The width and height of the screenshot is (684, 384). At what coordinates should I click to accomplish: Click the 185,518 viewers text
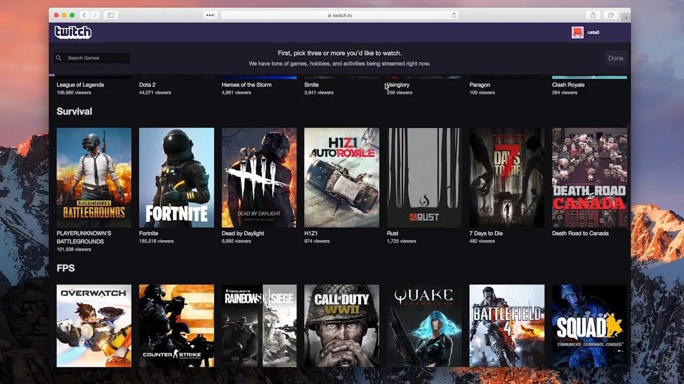(157, 241)
